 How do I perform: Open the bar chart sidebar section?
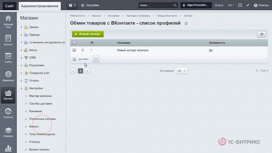coord(8,148)
